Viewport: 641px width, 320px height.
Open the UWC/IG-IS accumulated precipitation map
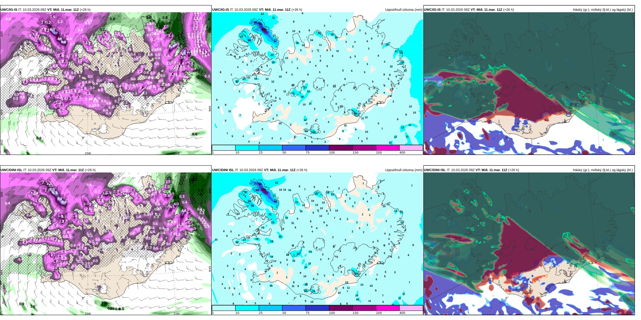pos(317,78)
